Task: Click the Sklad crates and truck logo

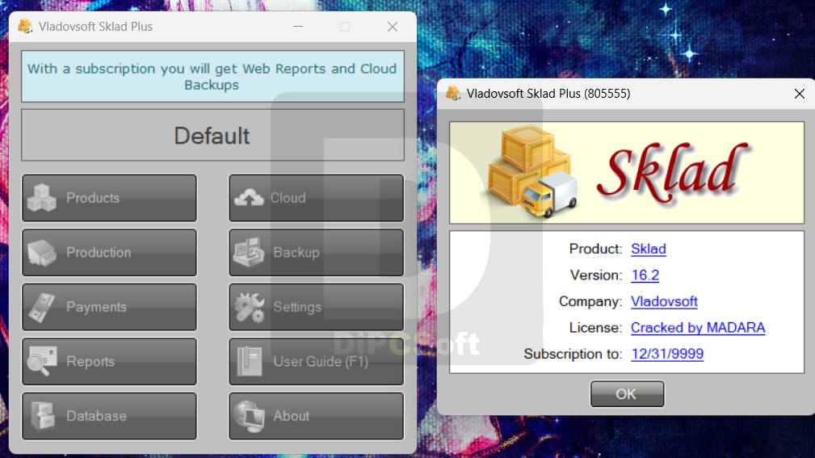Action: [x=532, y=171]
